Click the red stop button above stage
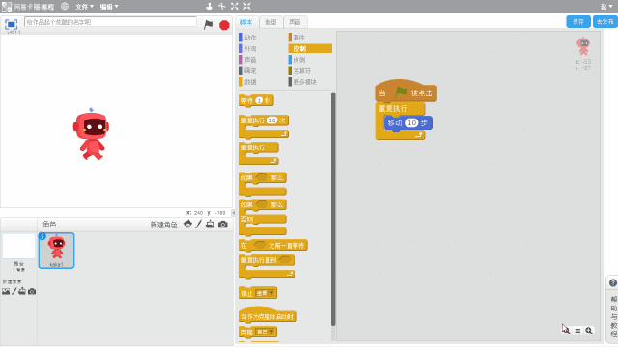The height and width of the screenshot is (347, 618). click(x=224, y=25)
